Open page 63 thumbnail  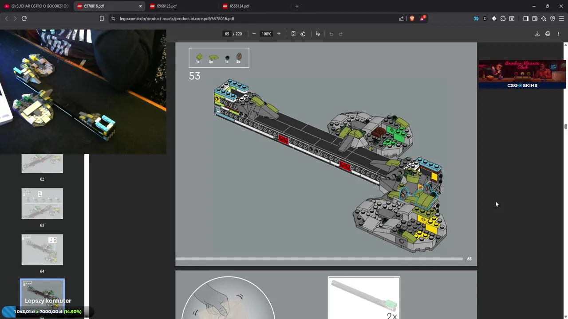[x=42, y=204]
